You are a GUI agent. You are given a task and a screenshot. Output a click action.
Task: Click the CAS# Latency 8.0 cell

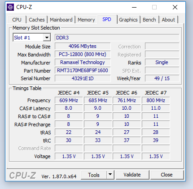point(69,108)
